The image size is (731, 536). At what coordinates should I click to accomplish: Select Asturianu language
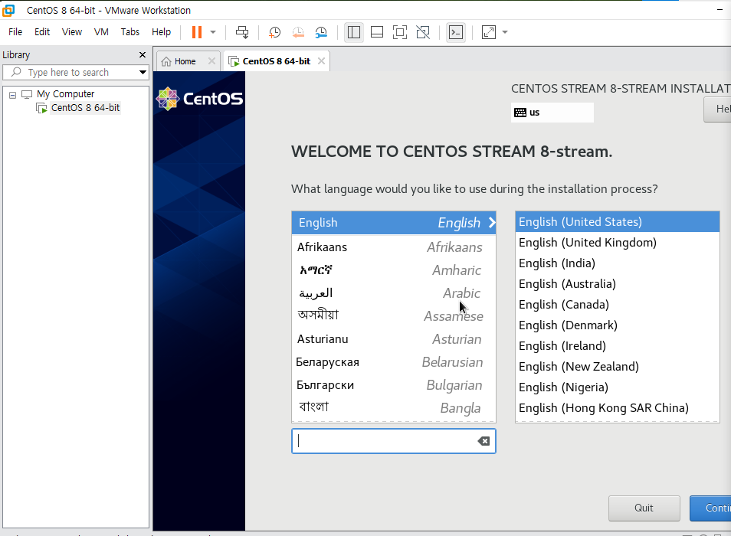[394, 339]
